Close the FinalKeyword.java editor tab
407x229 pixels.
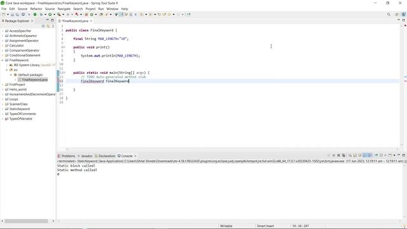[x=91, y=21]
